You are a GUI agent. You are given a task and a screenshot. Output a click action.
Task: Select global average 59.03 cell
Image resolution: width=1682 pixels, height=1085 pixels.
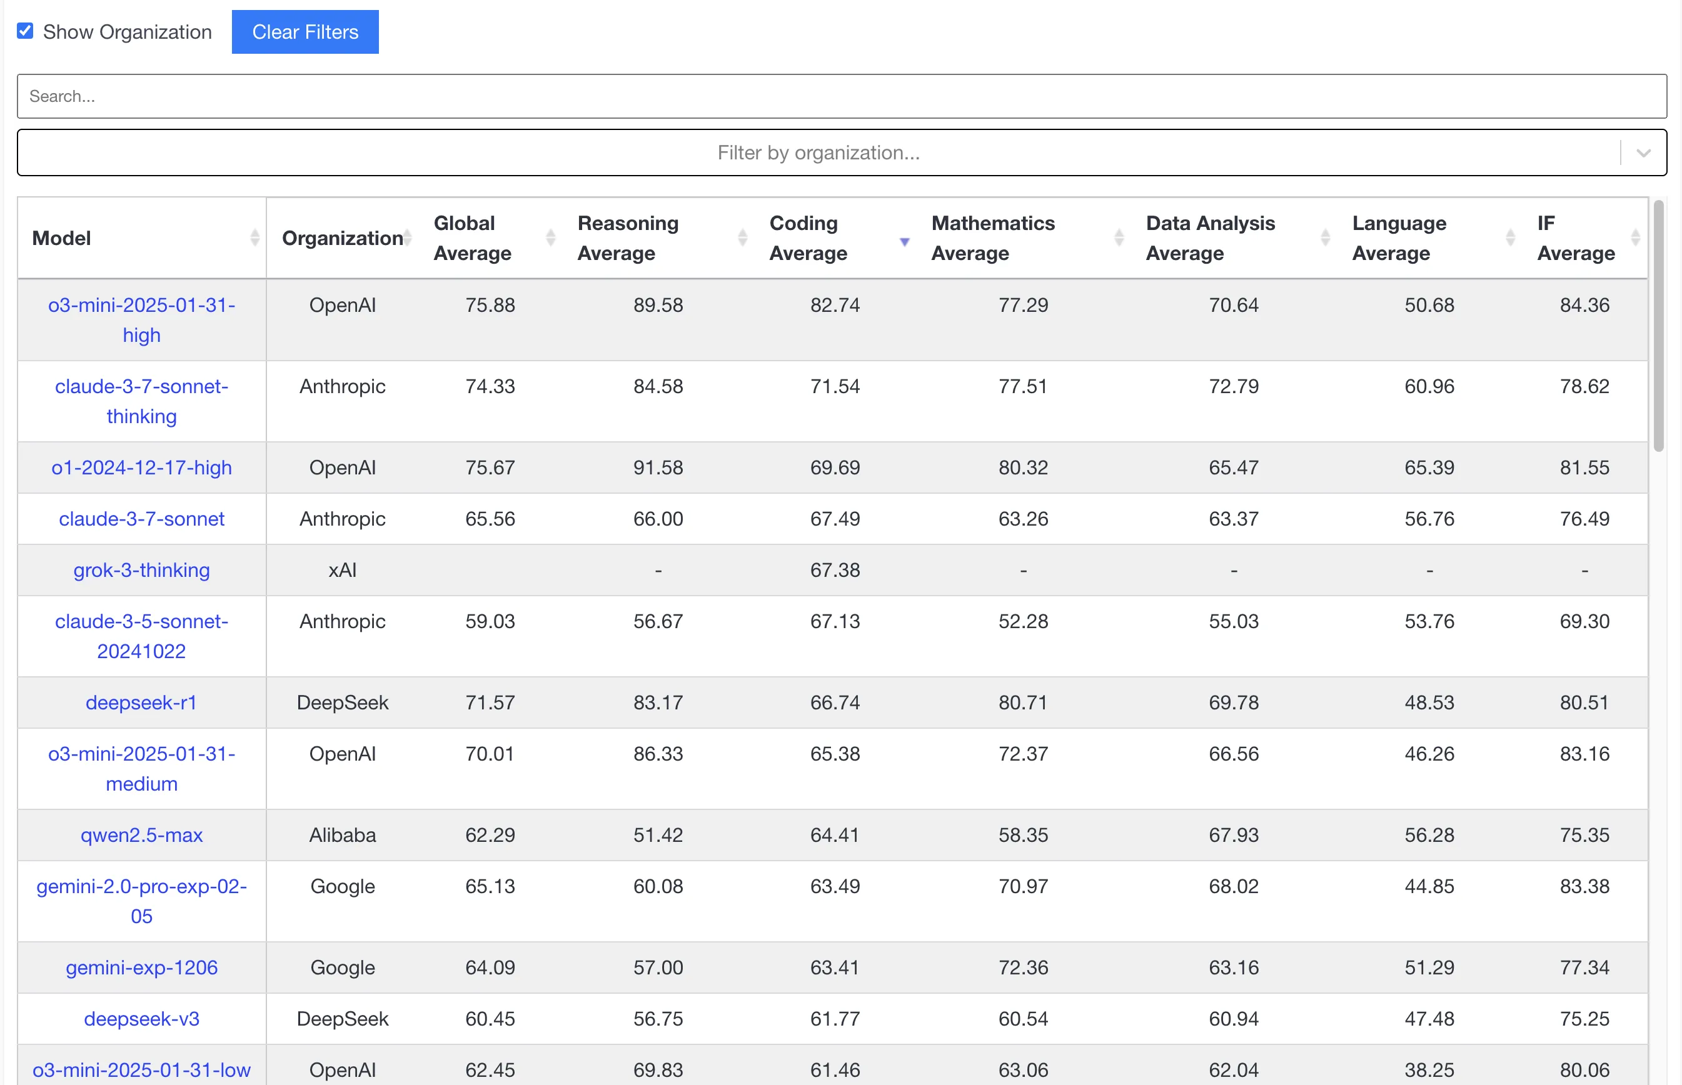click(x=490, y=621)
